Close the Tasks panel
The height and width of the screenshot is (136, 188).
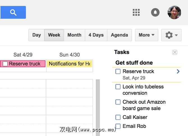coord(175,52)
